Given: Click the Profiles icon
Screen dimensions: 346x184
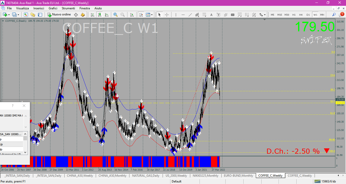Looking at the screenshot, I should pos(14,15).
